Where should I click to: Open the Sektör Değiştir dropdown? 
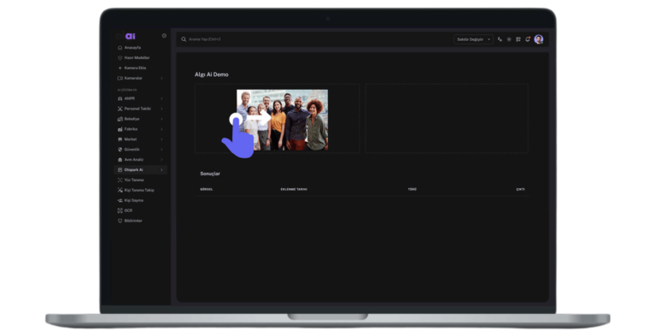[473, 39]
